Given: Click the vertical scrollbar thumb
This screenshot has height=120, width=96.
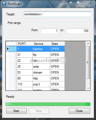Looking at the screenshot, I should coord(88,62).
